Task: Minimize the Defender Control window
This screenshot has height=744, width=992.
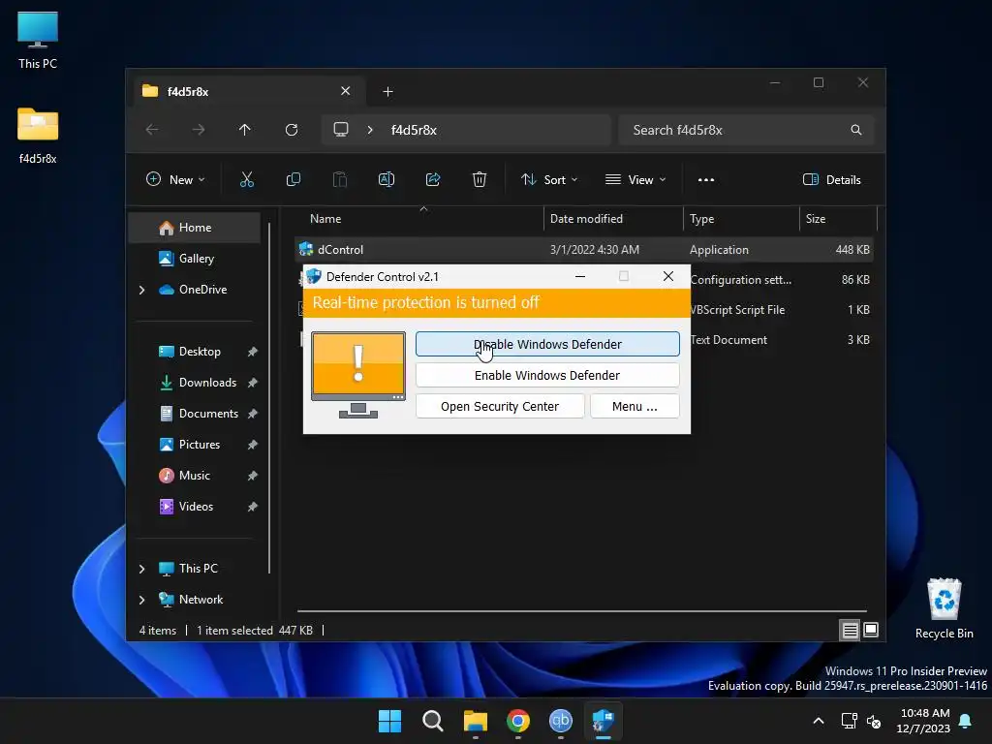Action: (x=580, y=276)
